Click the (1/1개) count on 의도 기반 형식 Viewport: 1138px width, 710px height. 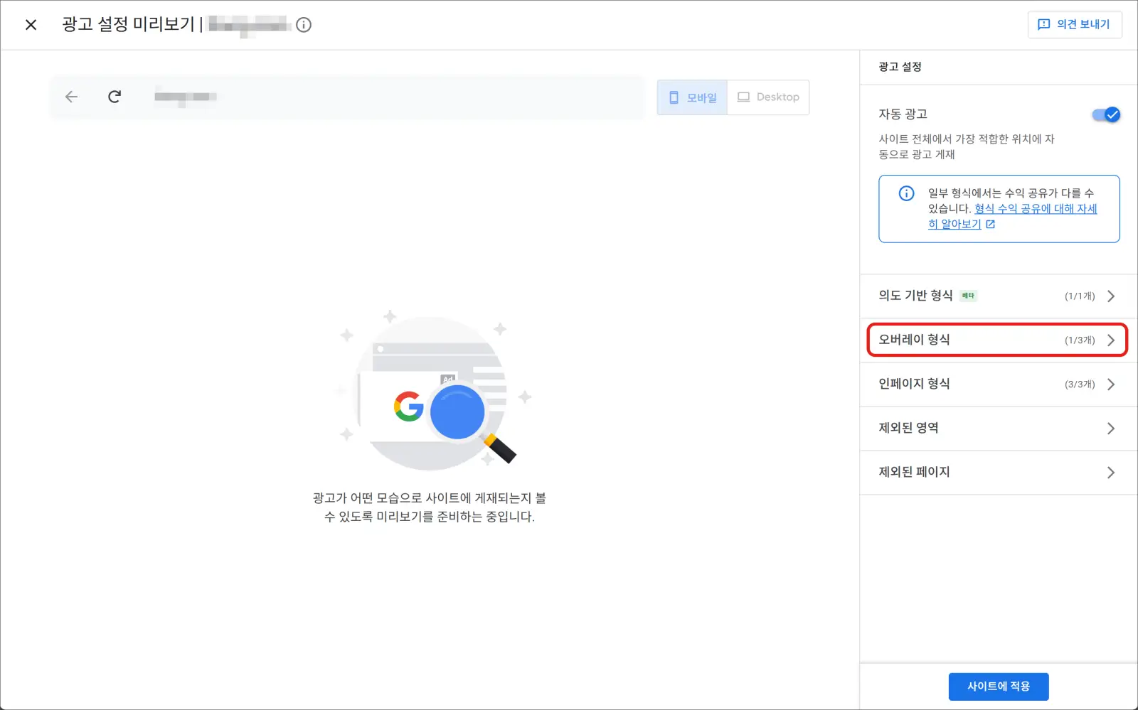click(1080, 296)
